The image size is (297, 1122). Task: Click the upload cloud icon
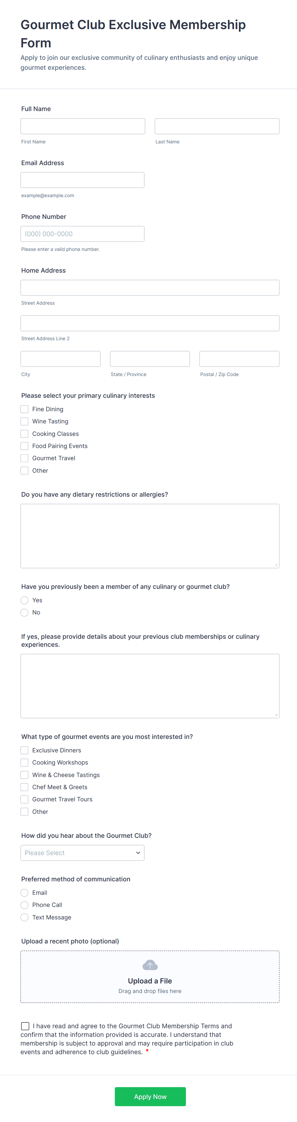(149, 965)
